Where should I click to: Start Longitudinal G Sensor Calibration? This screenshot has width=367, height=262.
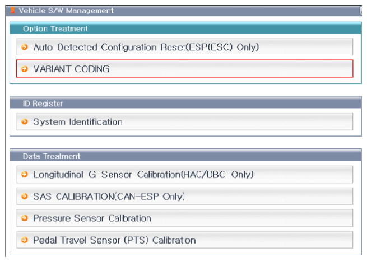click(143, 175)
